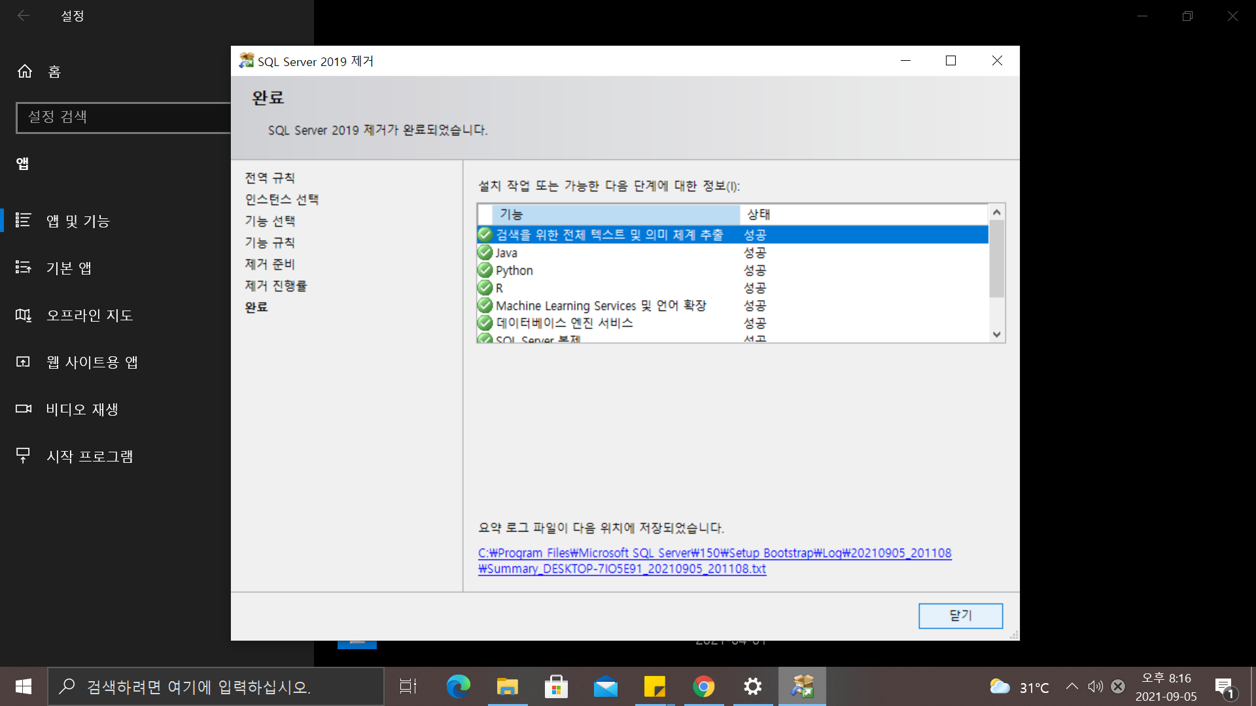This screenshot has width=1256, height=706.
Task: Click the Close (닫기) button
Action: coord(960,616)
